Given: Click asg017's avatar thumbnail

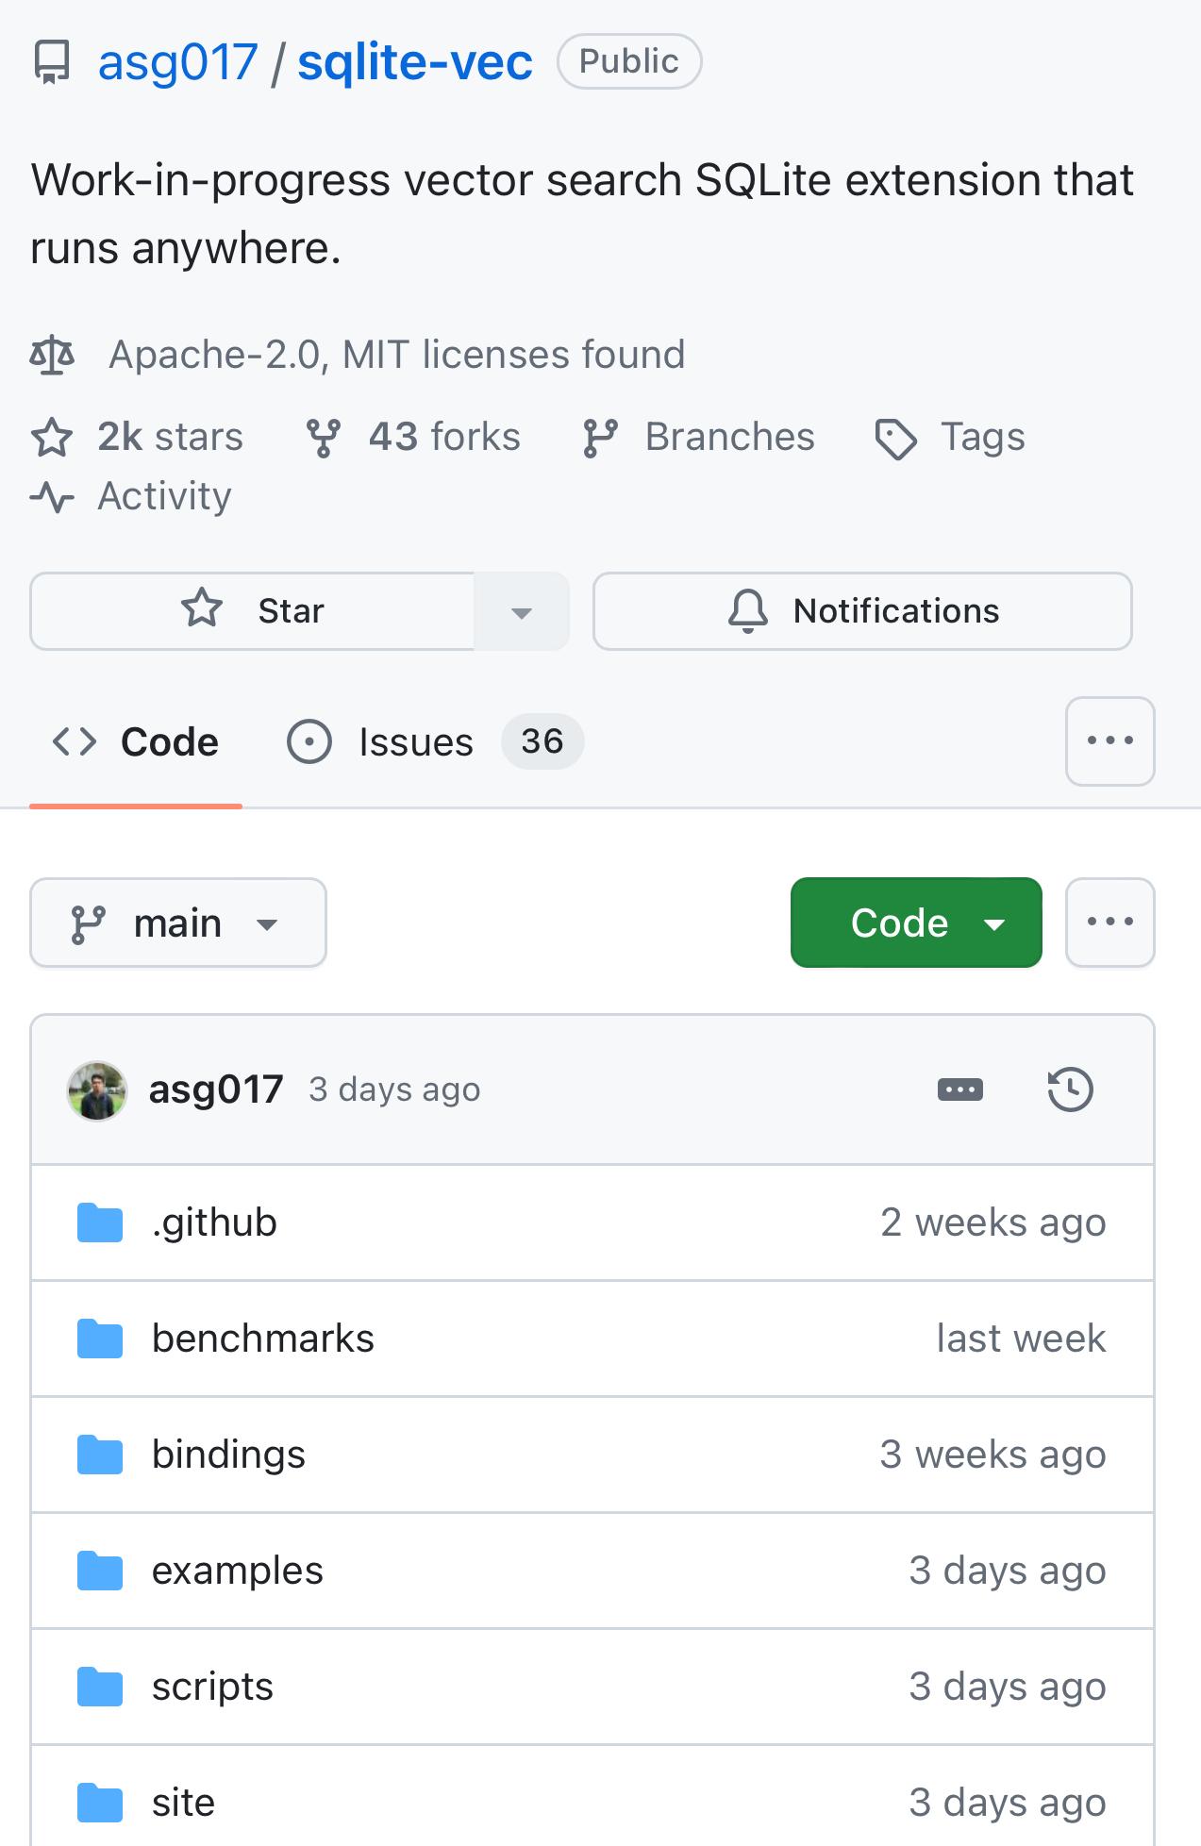Looking at the screenshot, I should tap(94, 1089).
